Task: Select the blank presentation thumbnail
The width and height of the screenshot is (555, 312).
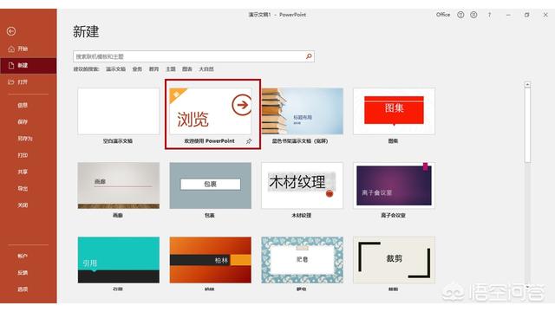Action: (119, 111)
